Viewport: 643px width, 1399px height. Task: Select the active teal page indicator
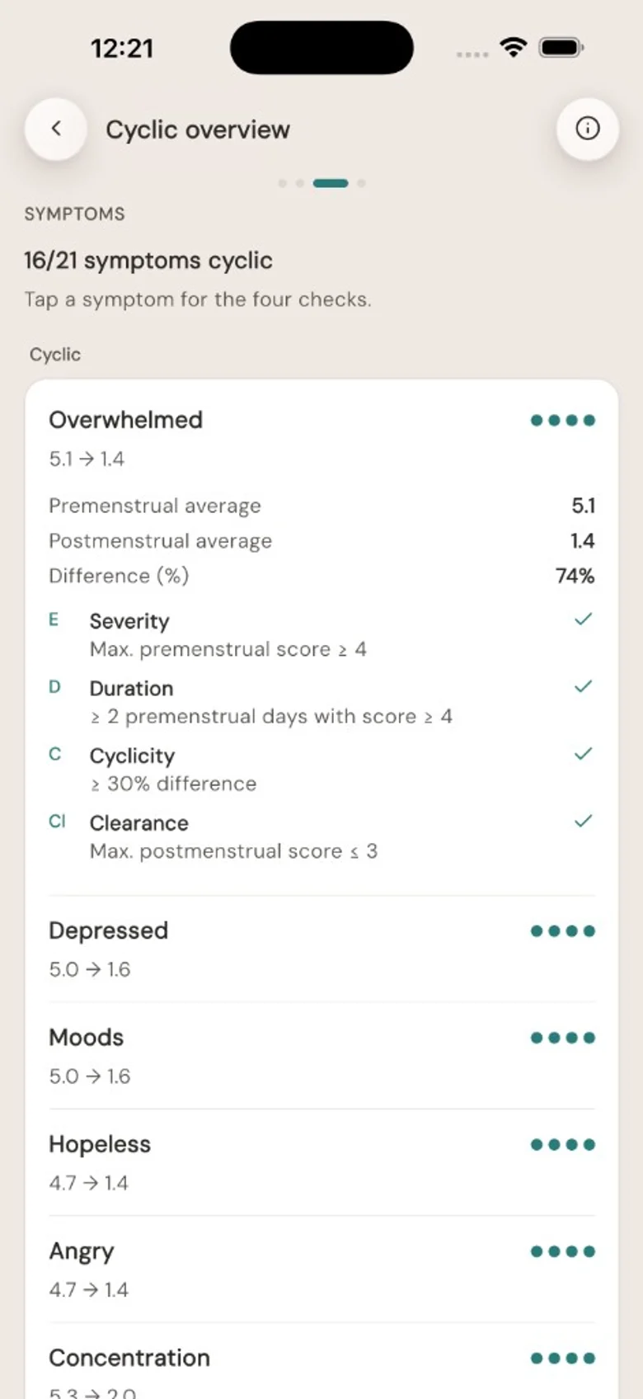tap(331, 183)
